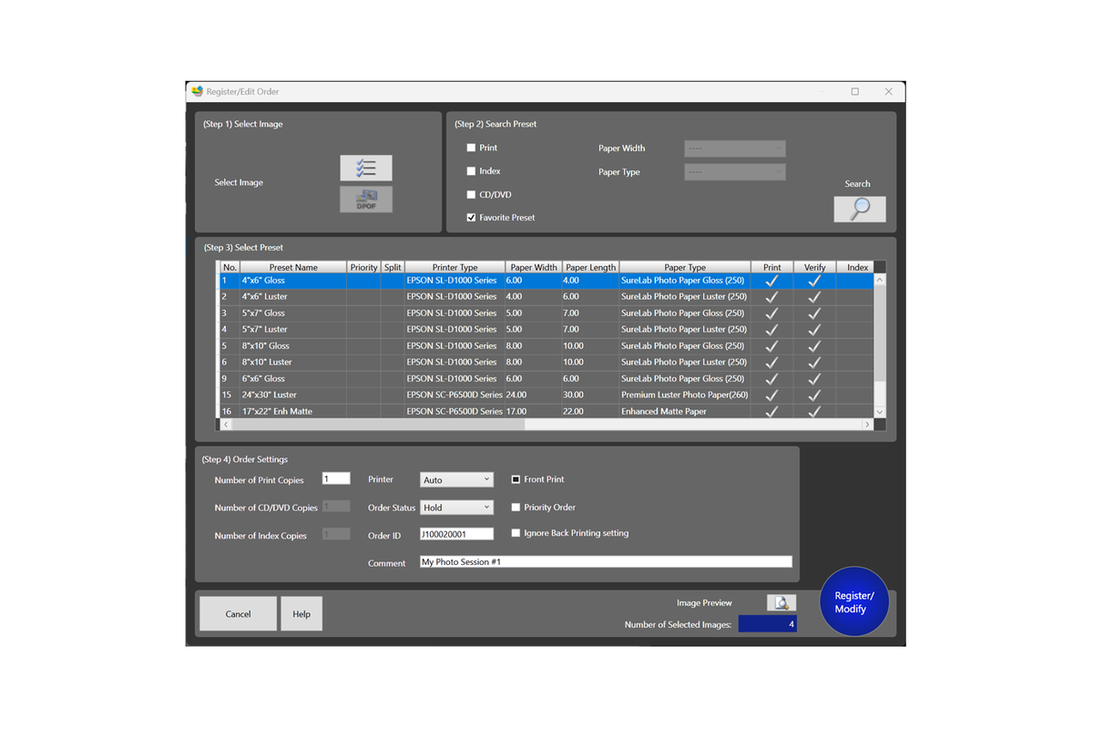
Task: Click Print checkmark for 6"x6" Gloss row
Action: pyautogui.click(x=771, y=379)
